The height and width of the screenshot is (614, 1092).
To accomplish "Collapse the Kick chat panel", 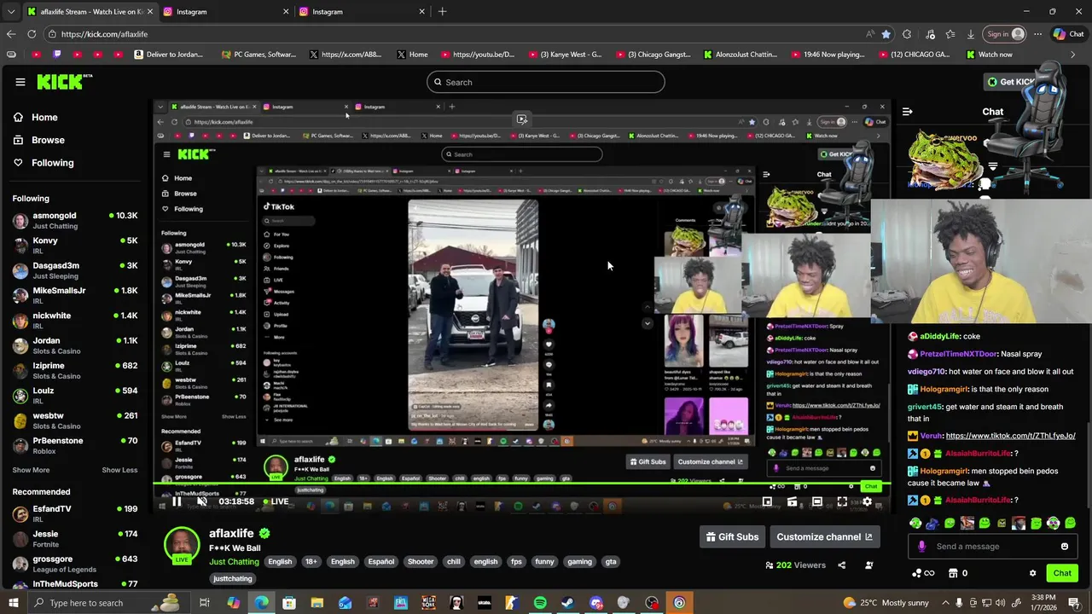I will click(x=907, y=111).
